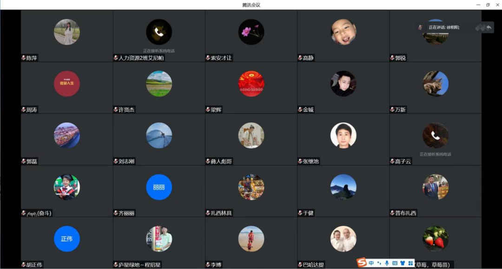Click the name label 人力资源2班艾尼帕

point(141,58)
